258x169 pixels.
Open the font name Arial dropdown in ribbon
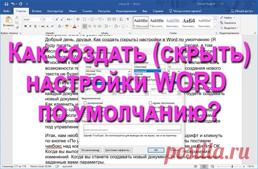coord(40,20)
